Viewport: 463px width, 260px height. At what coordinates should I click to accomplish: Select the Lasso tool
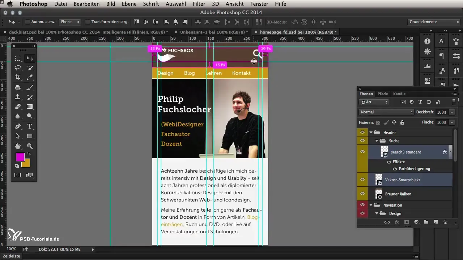[x=17, y=68]
